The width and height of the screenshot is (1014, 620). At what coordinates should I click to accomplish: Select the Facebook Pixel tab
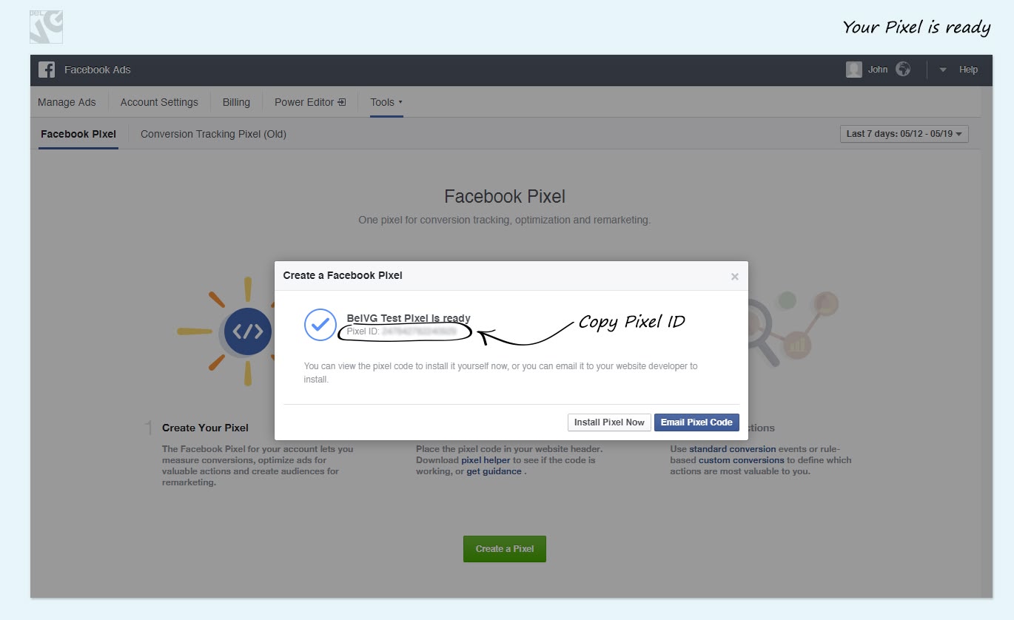click(78, 134)
